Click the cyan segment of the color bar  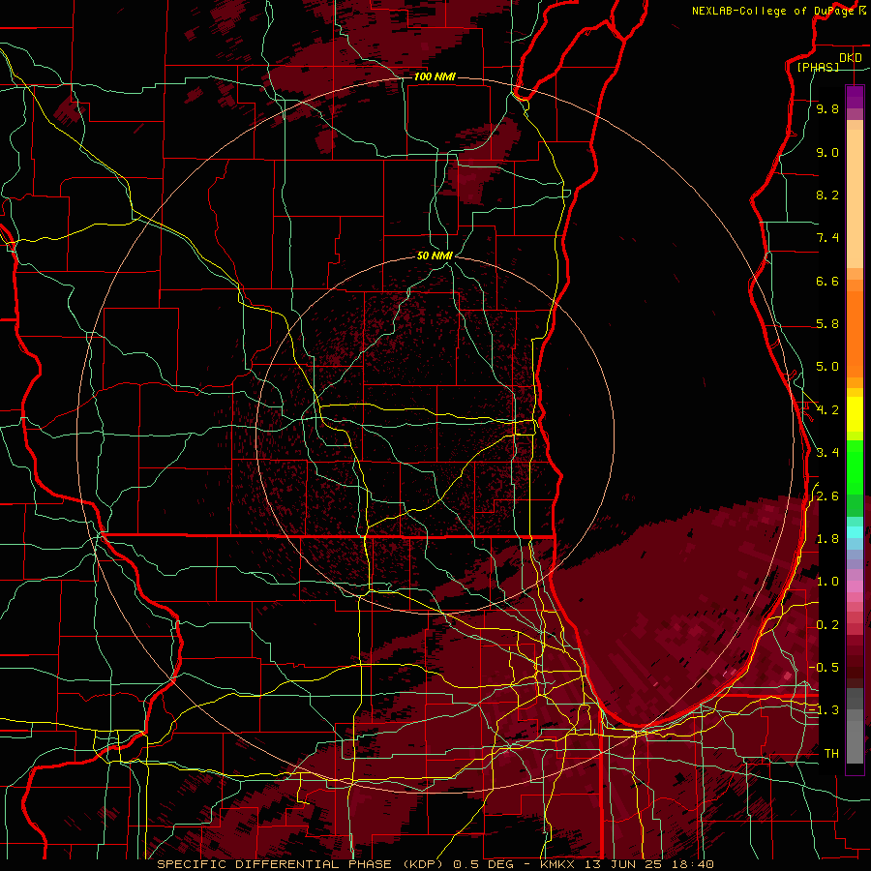click(x=855, y=531)
